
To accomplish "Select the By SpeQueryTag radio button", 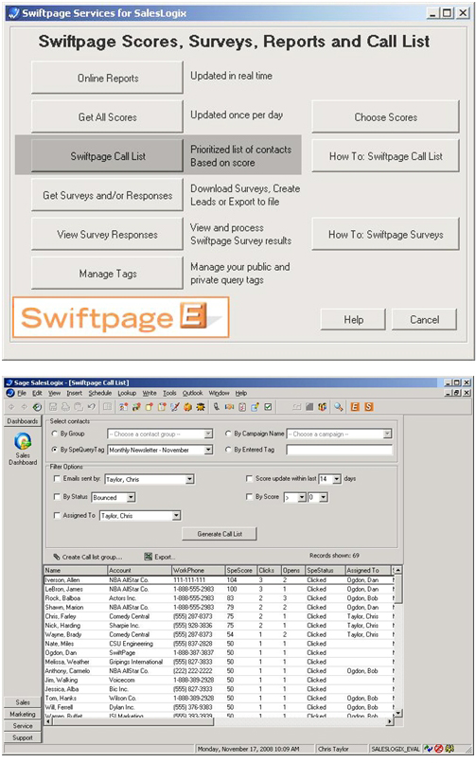I will [x=55, y=450].
